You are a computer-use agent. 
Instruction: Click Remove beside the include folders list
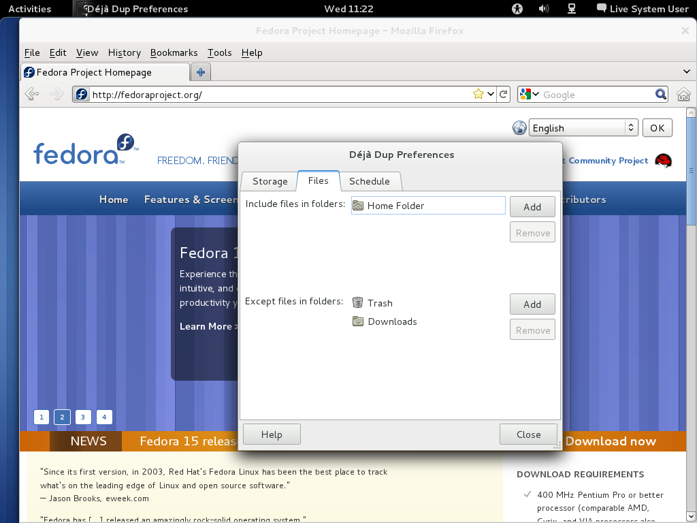532,233
